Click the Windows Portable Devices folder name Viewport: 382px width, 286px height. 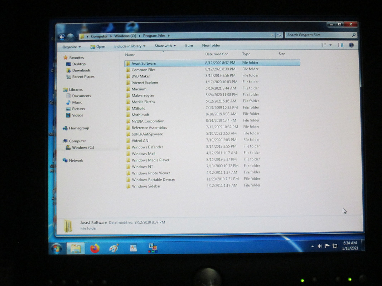(154, 179)
